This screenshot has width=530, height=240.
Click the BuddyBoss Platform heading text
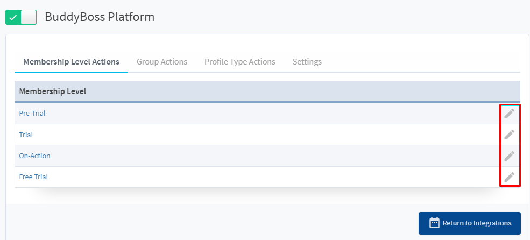[100, 17]
